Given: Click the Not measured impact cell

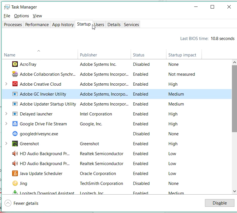Looking at the screenshot, I should (181, 74).
